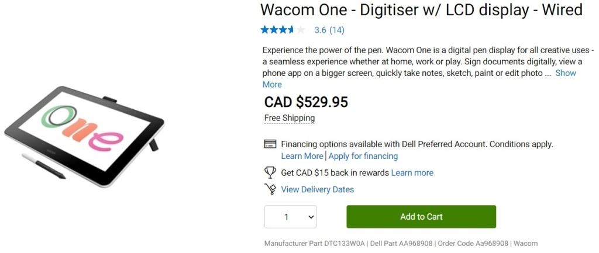599x253 pixels.
Task: Click the CAD $529.95 price
Action: tap(306, 102)
